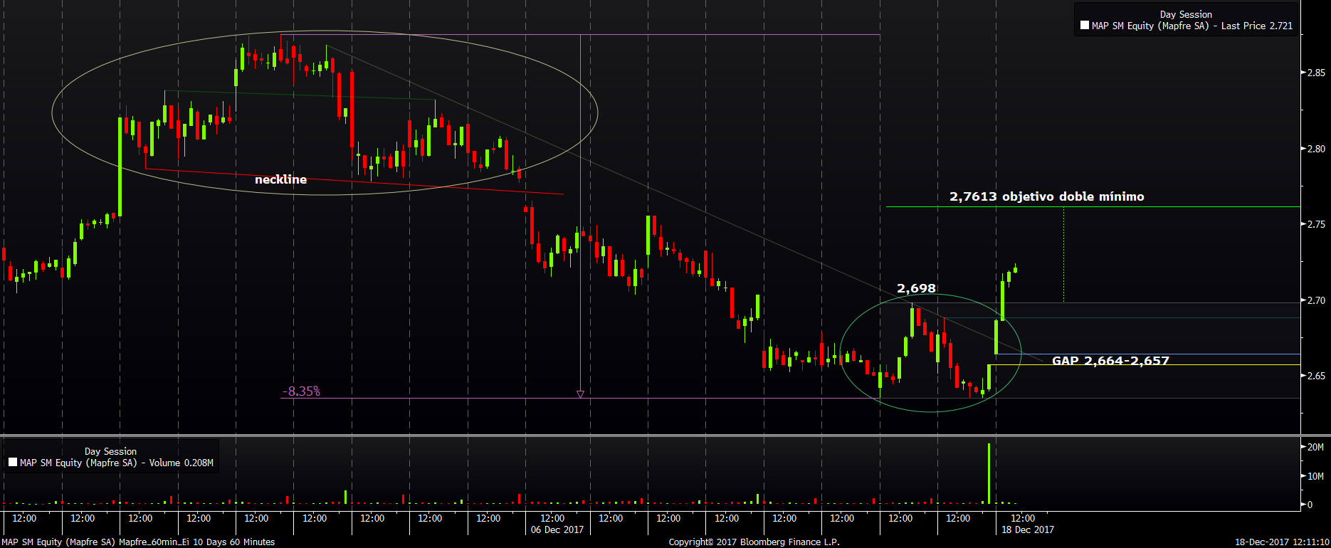Select the '2,7613 objetivo doble mínimo' annotation

1047,196
